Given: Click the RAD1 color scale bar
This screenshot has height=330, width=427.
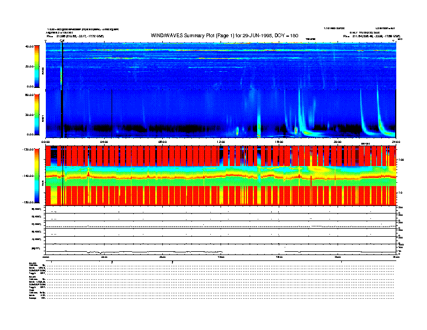Looking at the screenshot, I should pyautogui.click(x=37, y=114).
